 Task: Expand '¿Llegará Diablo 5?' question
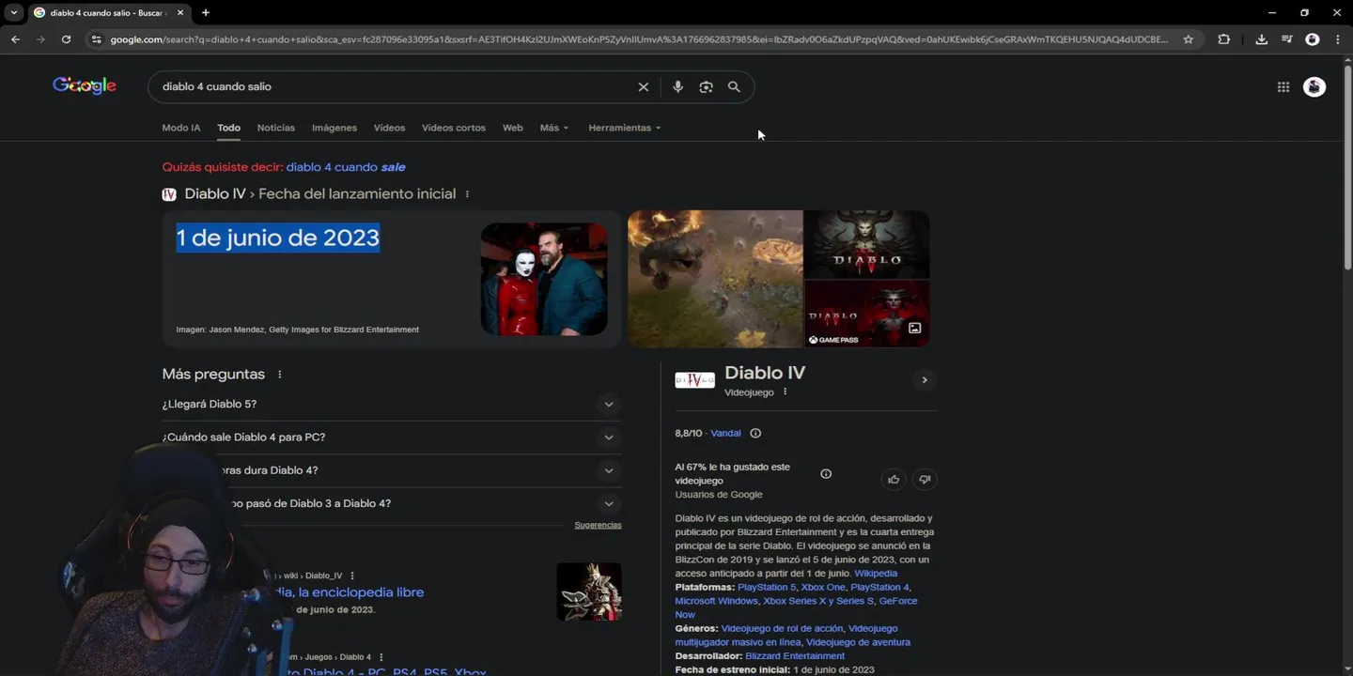(392, 405)
